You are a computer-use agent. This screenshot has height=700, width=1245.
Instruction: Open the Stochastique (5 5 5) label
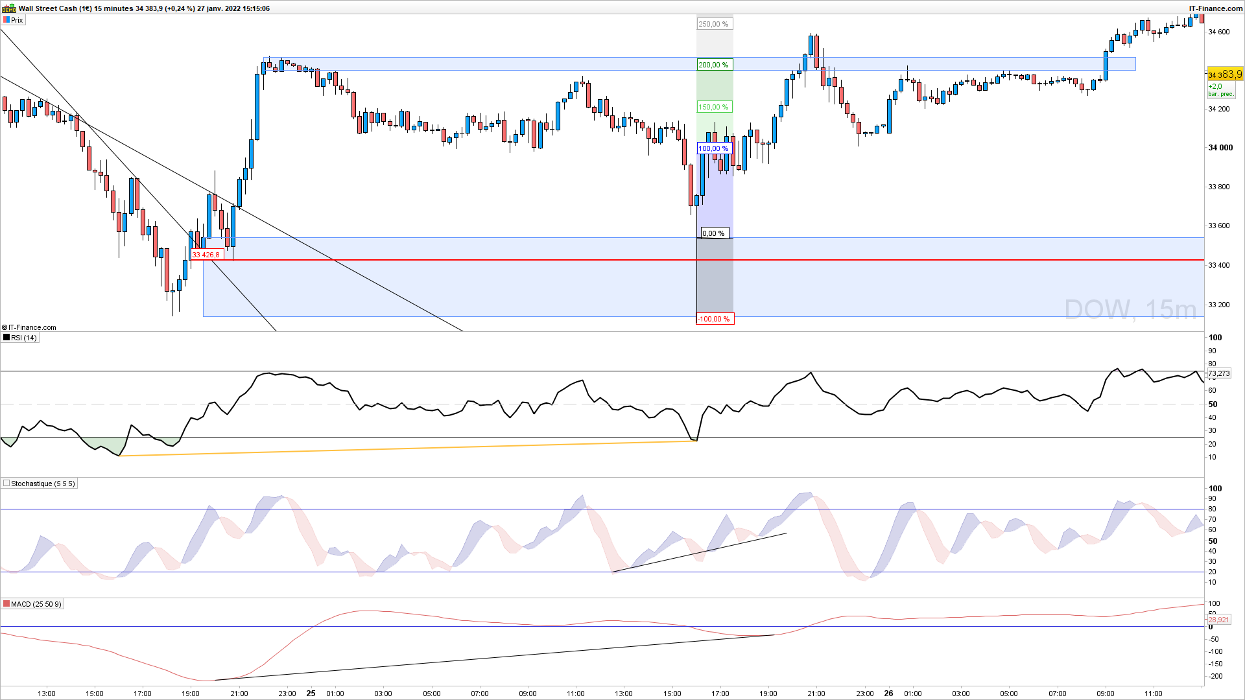tap(43, 484)
